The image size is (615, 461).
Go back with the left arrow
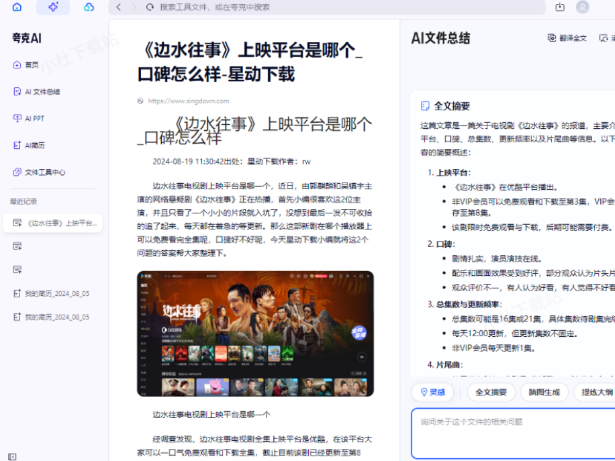(119, 7)
